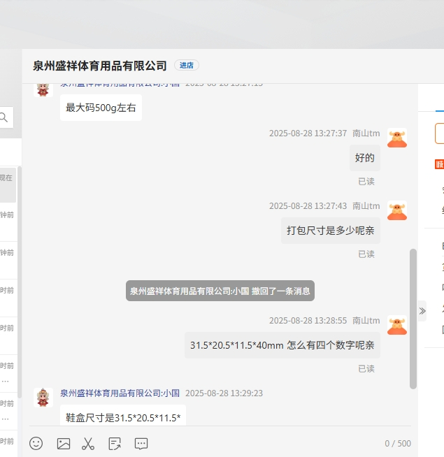This screenshot has width=444, height=457.
Task: Collapse the right side panel with double chevron
Action: (x=422, y=311)
